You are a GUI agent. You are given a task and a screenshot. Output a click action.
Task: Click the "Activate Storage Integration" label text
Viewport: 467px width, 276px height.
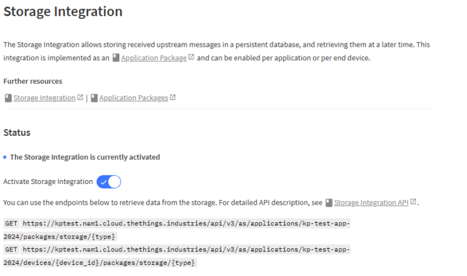[x=48, y=182]
